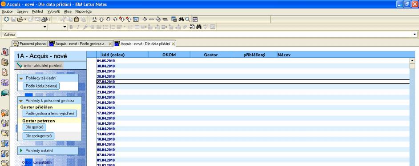
Task: Click the scissors Cut icon
Action: 63,20
